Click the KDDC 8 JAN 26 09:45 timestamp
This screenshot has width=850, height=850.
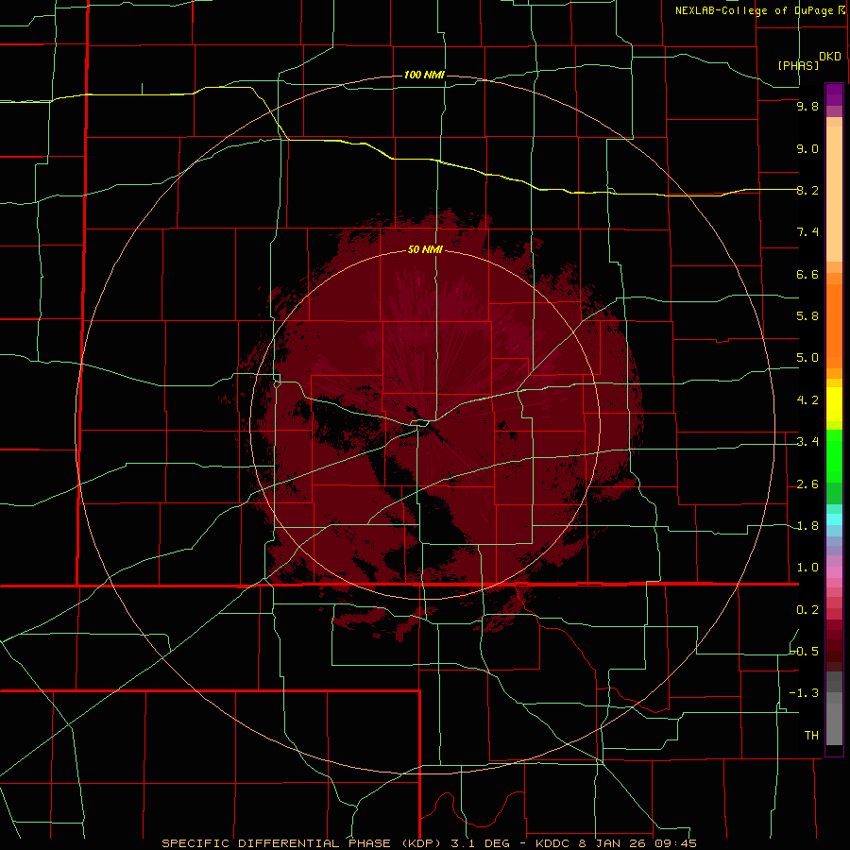616,843
